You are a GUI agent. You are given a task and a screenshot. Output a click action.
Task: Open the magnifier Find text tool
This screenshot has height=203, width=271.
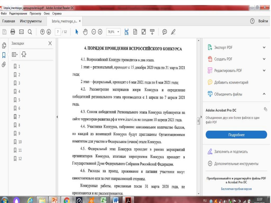pos(30,32)
